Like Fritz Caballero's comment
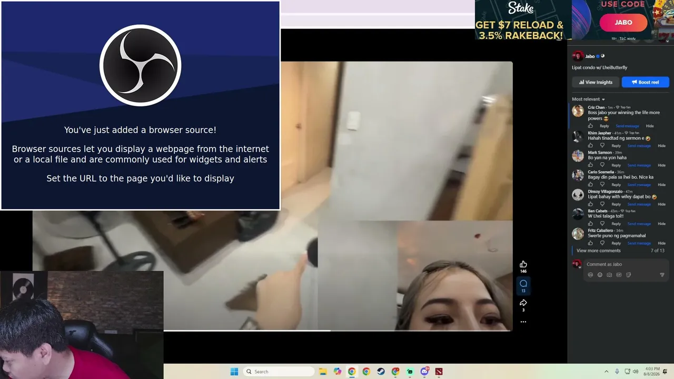The width and height of the screenshot is (674, 379). 590,243
